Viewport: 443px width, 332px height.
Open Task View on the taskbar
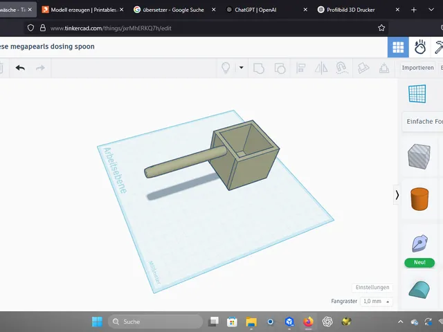[214, 322]
